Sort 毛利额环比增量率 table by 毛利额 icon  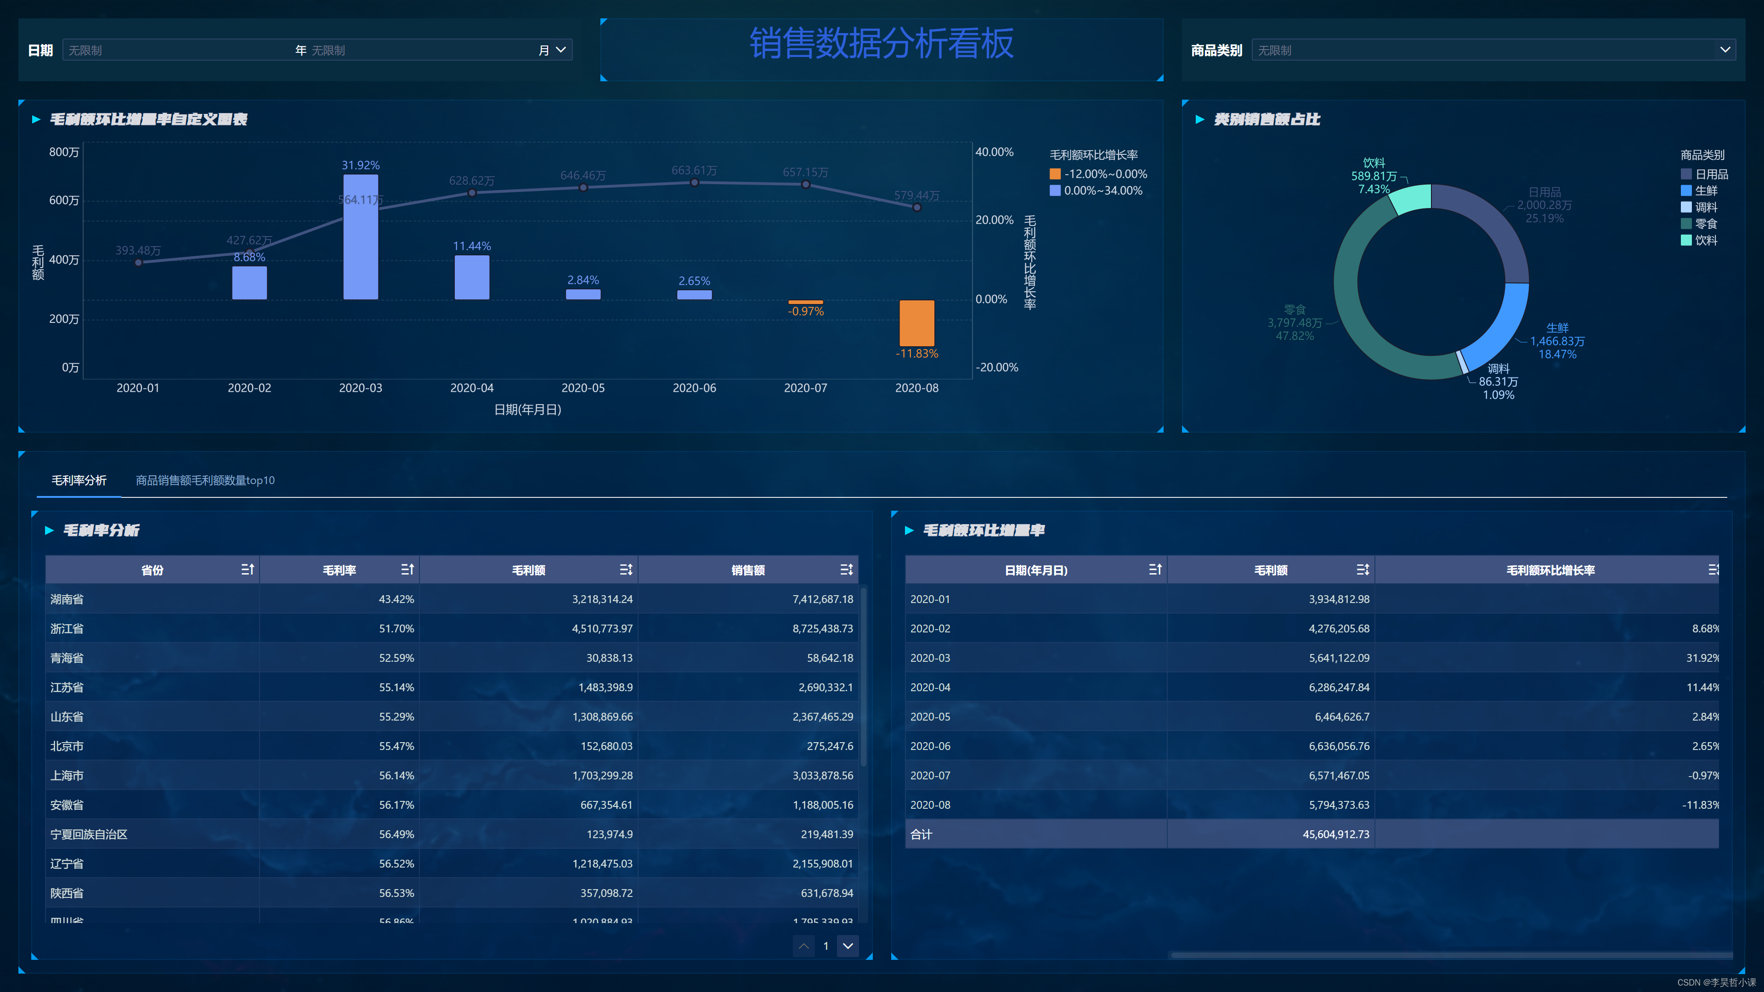tap(1363, 569)
